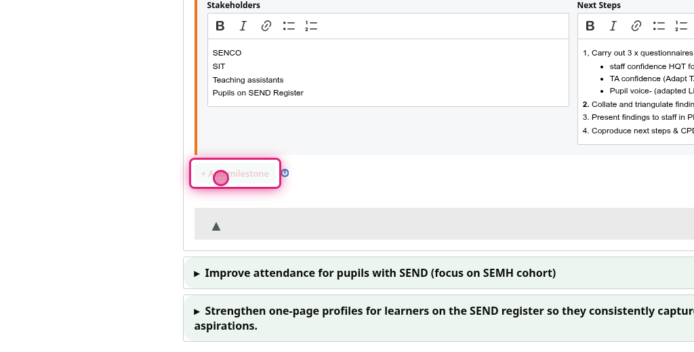Screen dimensions: 694x352
Task: Toggle bold in Next Steps editor
Action: pos(590,26)
